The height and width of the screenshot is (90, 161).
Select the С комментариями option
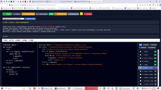point(42,14)
